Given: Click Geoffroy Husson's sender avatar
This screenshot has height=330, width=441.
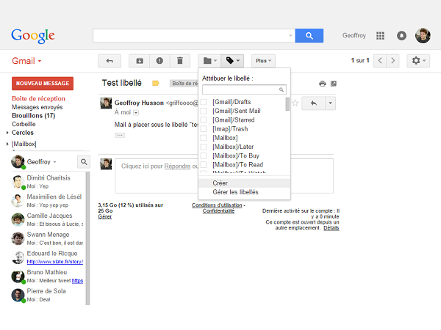Looking at the screenshot, I should point(106,103).
